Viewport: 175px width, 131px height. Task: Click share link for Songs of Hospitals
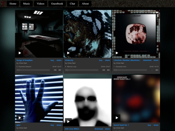pyautogui.click(x=59, y=60)
